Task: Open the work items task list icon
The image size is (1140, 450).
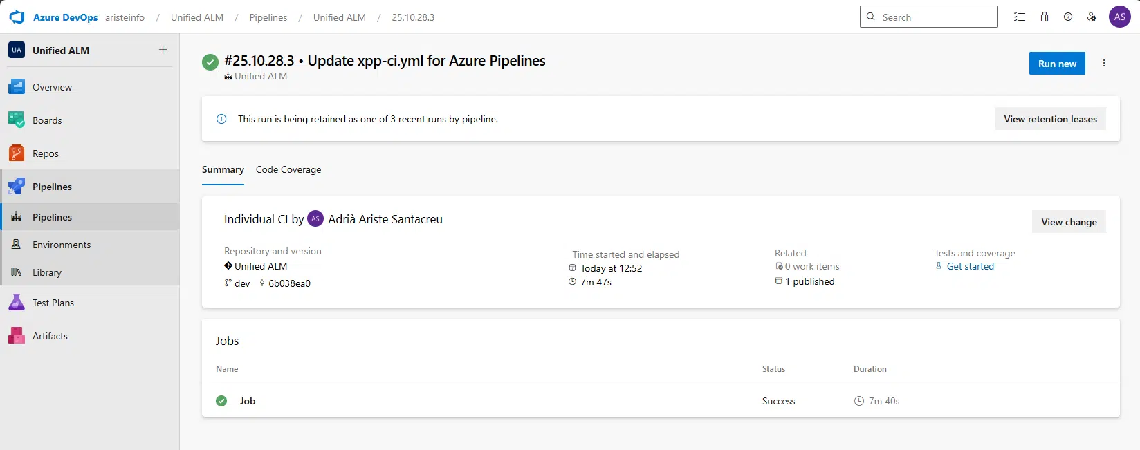Action: coord(1019,17)
